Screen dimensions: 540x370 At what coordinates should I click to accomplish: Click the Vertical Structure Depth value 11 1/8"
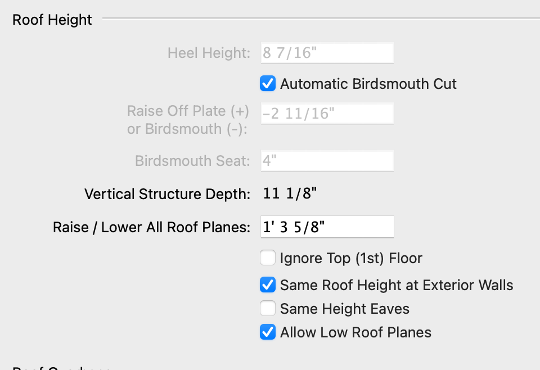pyautogui.click(x=290, y=195)
